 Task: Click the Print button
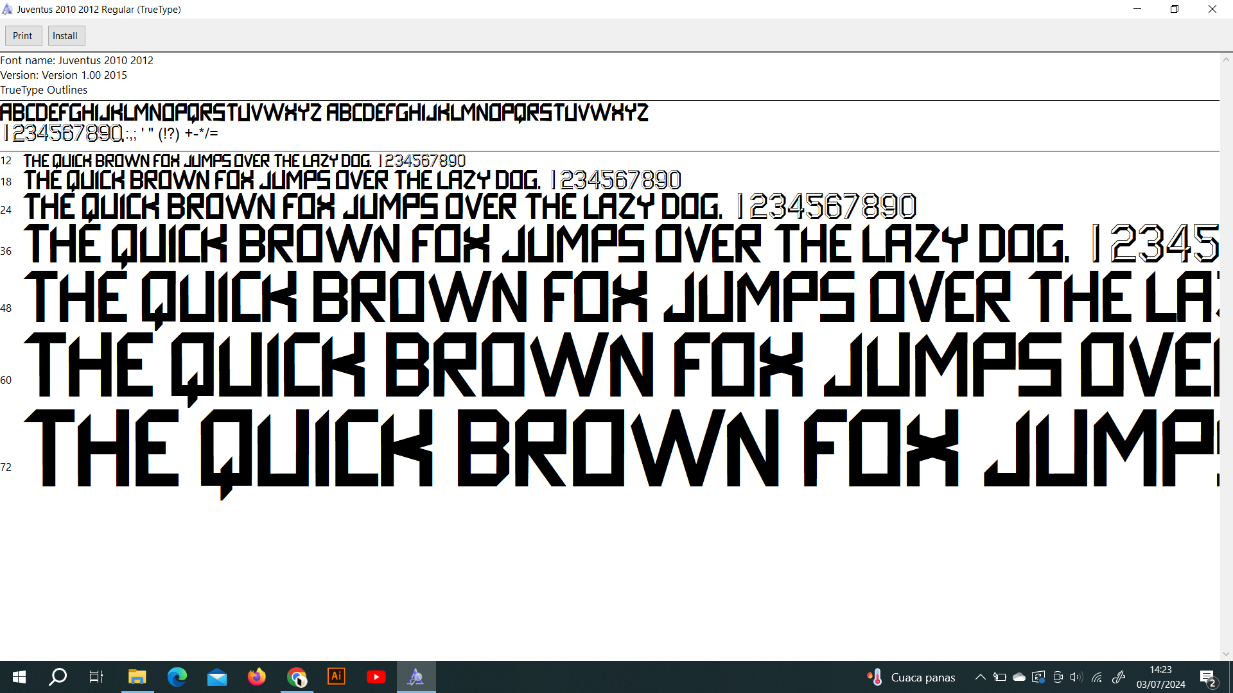[x=23, y=36]
